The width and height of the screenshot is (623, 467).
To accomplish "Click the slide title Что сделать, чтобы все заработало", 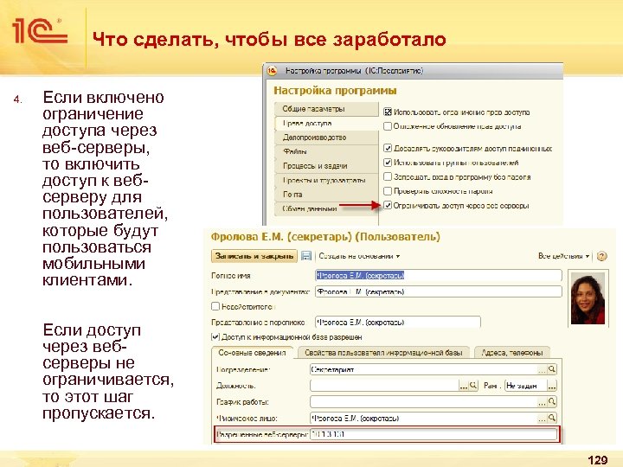I will point(269,39).
